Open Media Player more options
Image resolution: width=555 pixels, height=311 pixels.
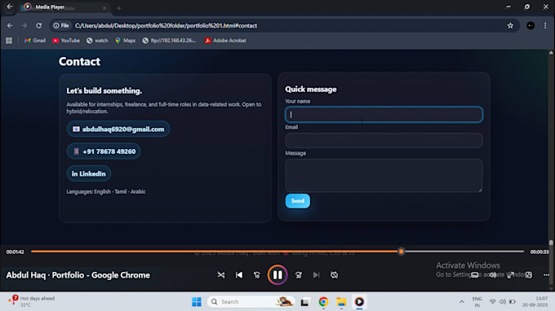point(546,274)
